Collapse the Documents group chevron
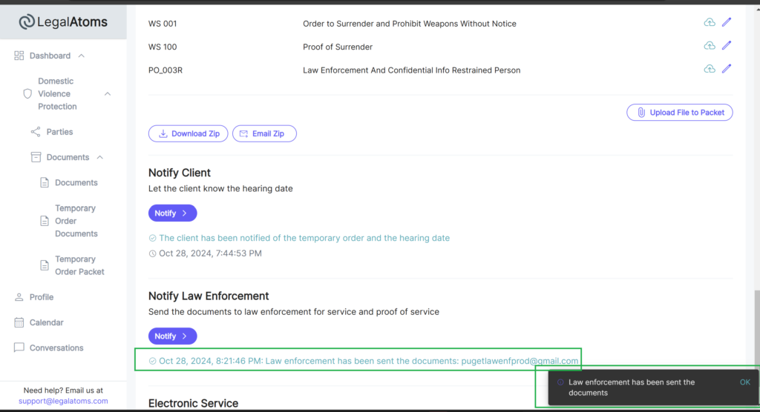The image size is (760, 412). (x=100, y=157)
